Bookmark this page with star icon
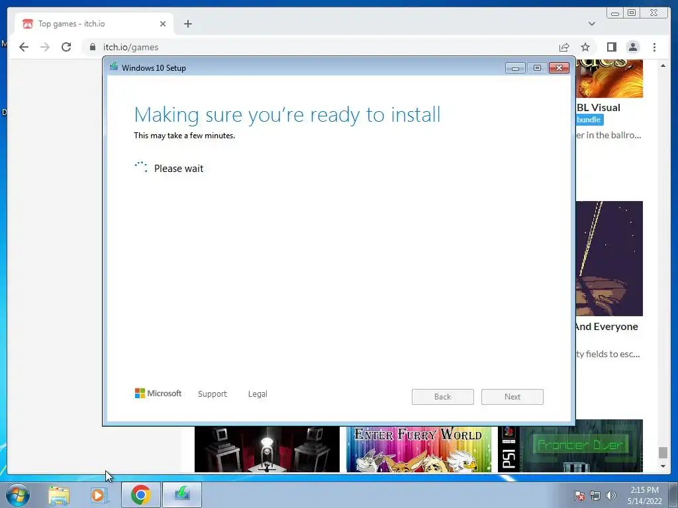This screenshot has height=508, width=678. coord(585,47)
